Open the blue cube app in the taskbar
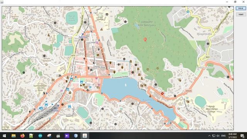The width and height of the screenshot is (247, 139). (76, 136)
